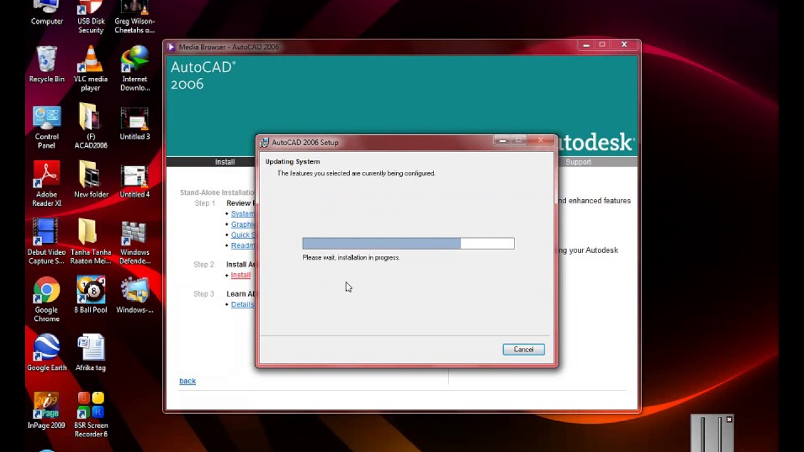Select the (F) ACAD2006 folder icon
The height and width of the screenshot is (452, 804).
[x=90, y=126]
